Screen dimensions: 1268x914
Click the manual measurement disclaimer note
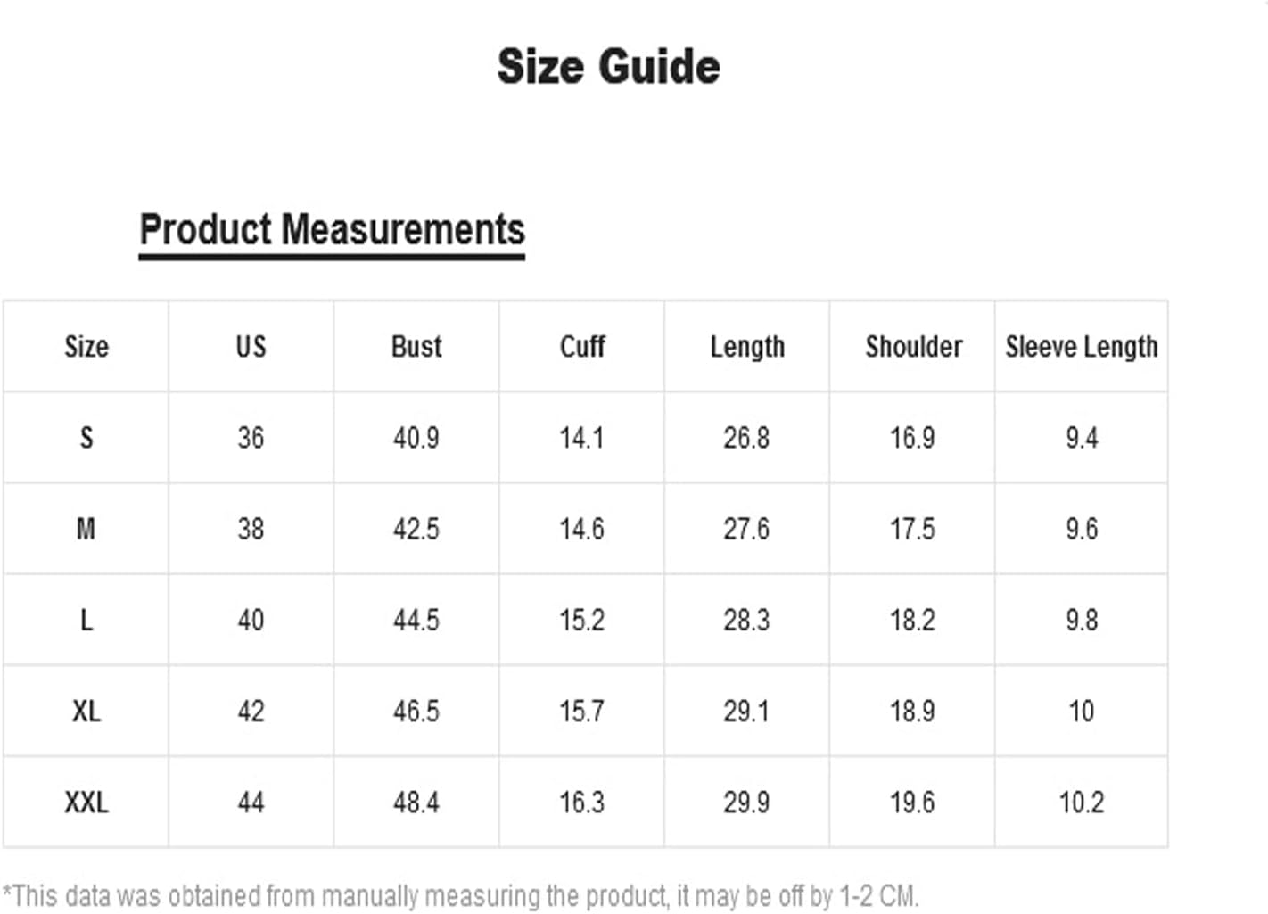coord(460,895)
